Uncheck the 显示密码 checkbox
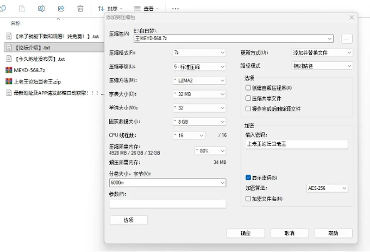 point(248,177)
